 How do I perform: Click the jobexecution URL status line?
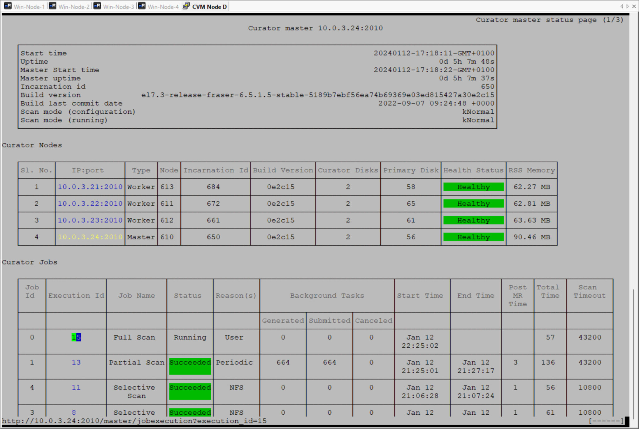pos(134,421)
